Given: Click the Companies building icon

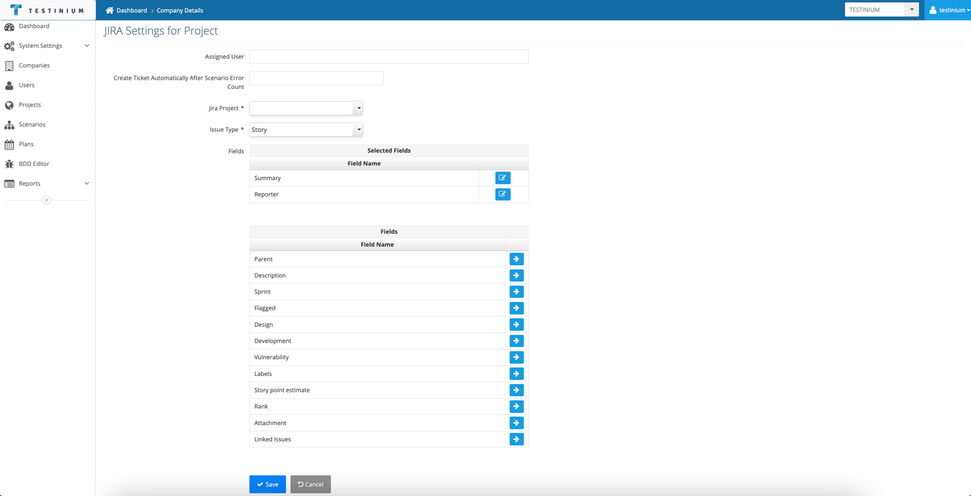Looking at the screenshot, I should (9, 66).
